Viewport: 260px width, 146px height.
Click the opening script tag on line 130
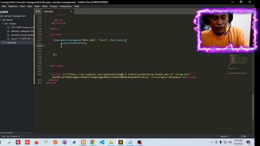(56, 34)
